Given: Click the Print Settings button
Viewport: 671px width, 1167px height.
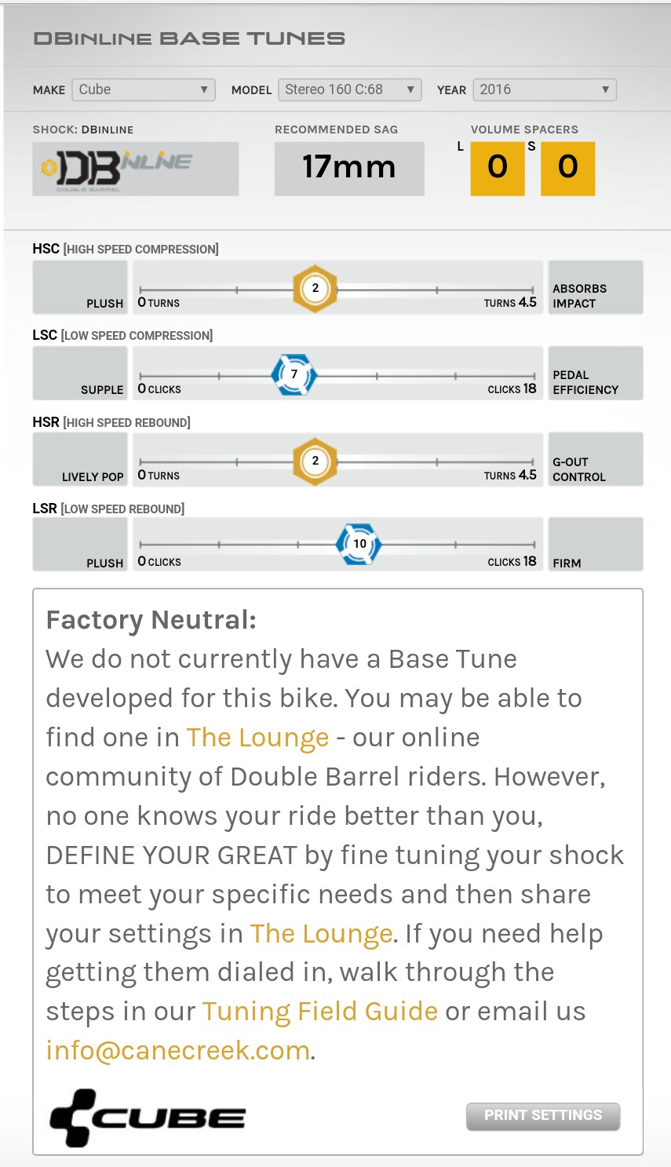Looking at the screenshot, I should [x=543, y=1116].
